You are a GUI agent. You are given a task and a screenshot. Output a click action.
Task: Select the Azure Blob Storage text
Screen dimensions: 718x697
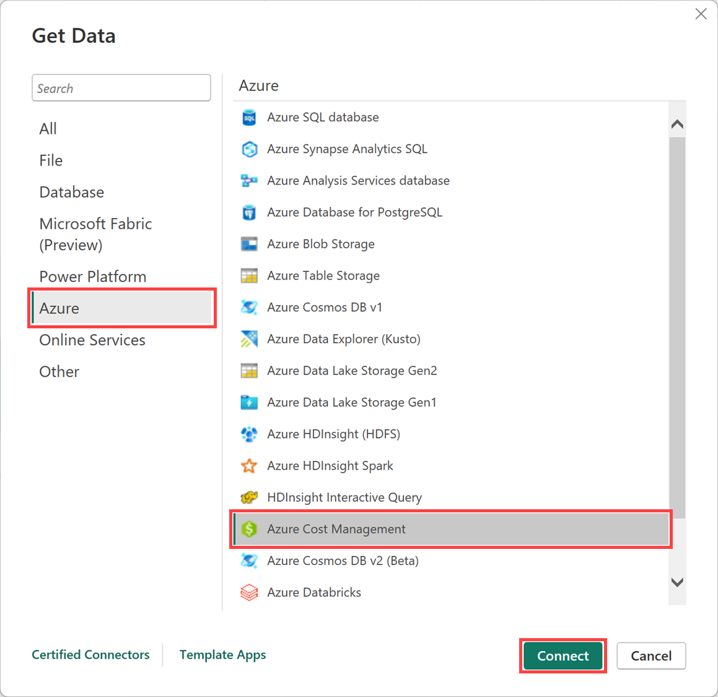pyautogui.click(x=320, y=244)
